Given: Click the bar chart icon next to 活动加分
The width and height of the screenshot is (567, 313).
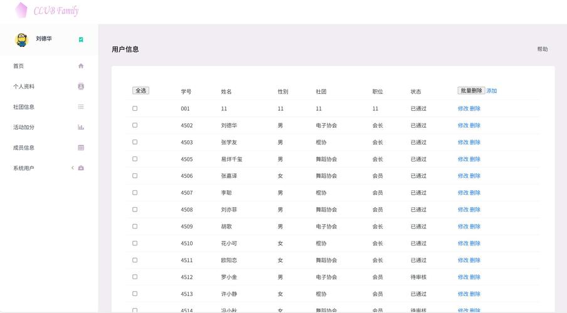Looking at the screenshot, I should (x=81, y=127).
